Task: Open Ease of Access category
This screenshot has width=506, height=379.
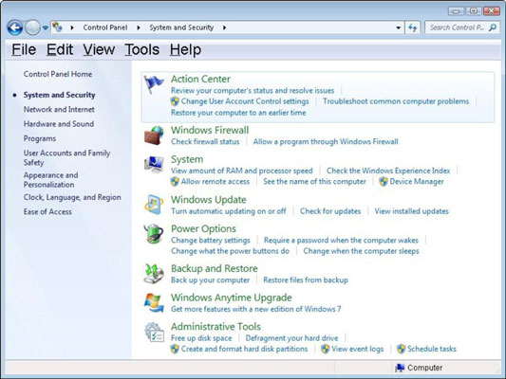Action: pos(47,212)
